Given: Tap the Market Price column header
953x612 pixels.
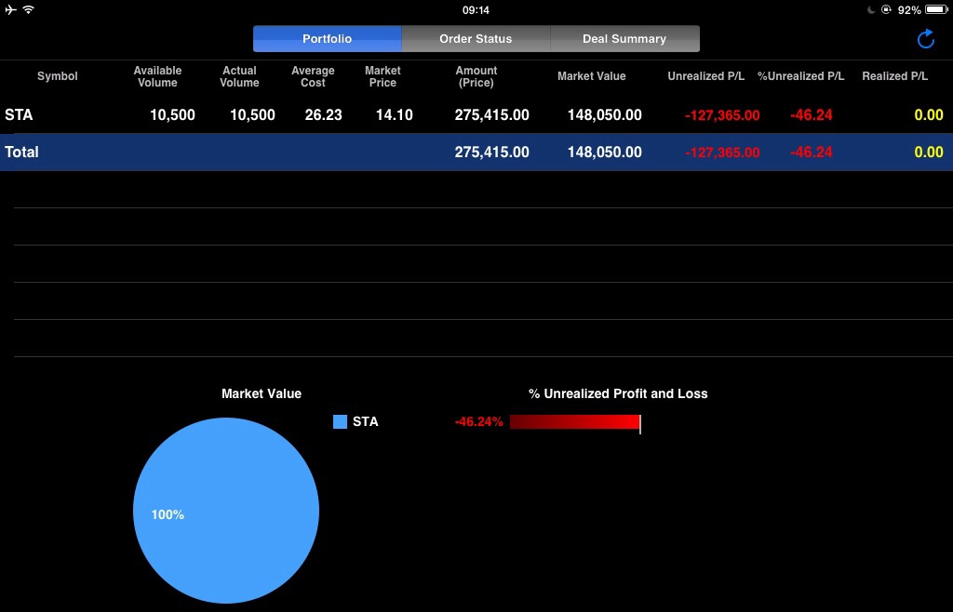Looking at the screenshot, I should pos(383,76).
